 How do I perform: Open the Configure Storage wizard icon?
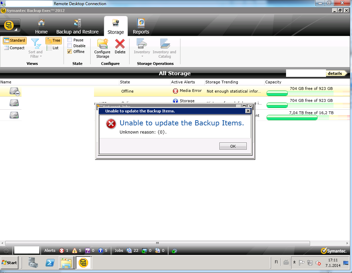pos(102,44)
